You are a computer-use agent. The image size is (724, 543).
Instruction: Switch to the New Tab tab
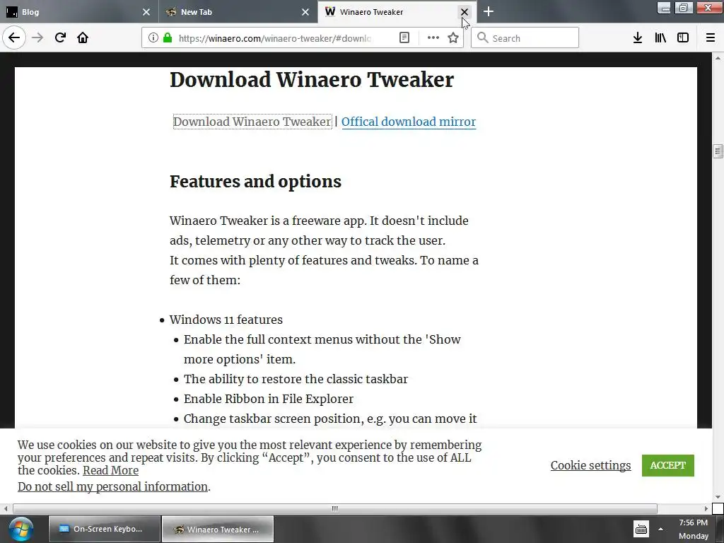point(238,12)
